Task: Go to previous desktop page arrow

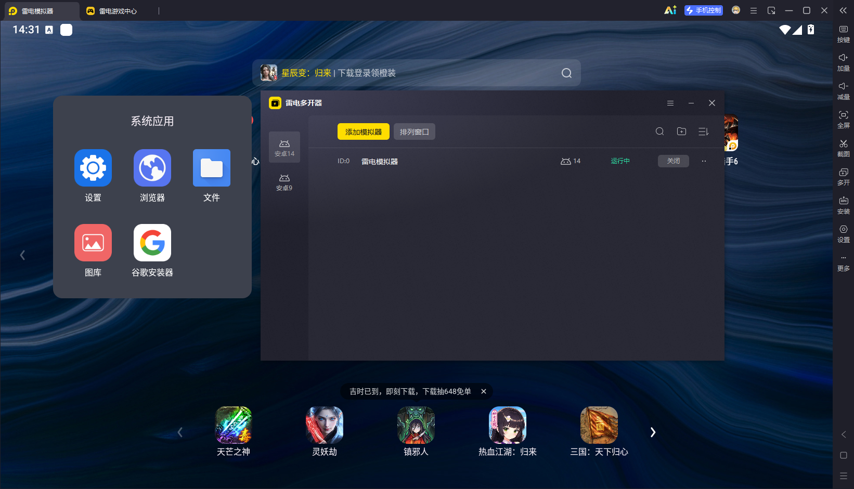Action: [x=22, y=255]
